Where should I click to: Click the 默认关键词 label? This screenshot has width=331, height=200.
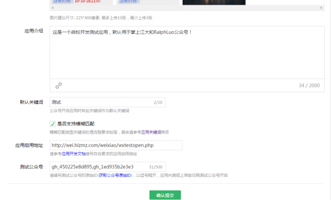coord(32,102)
